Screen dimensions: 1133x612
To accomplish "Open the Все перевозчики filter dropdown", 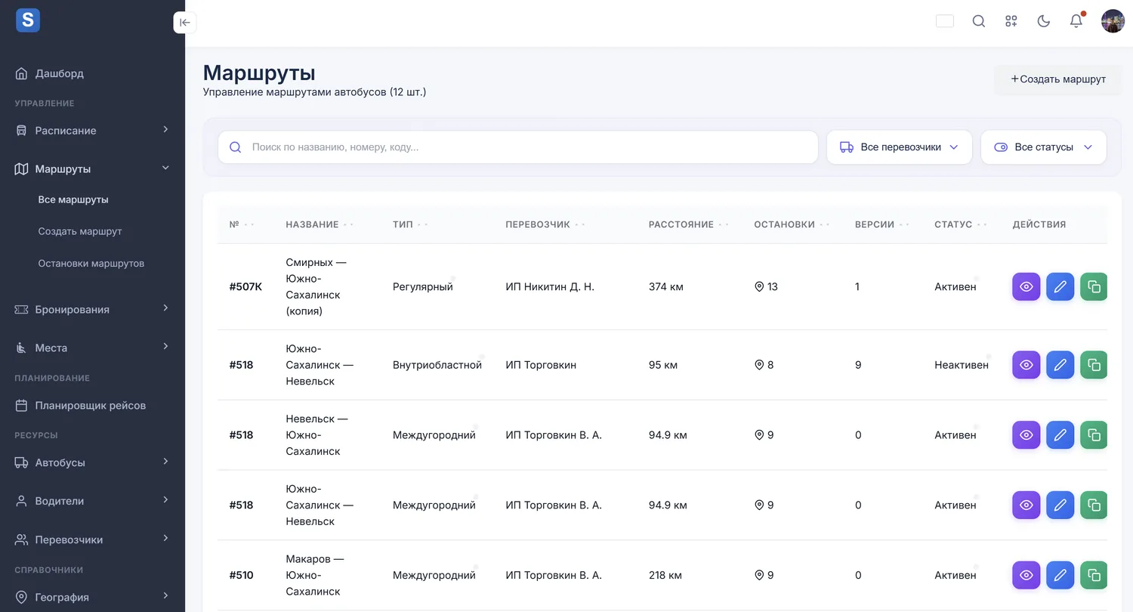I will click(899, 147).
